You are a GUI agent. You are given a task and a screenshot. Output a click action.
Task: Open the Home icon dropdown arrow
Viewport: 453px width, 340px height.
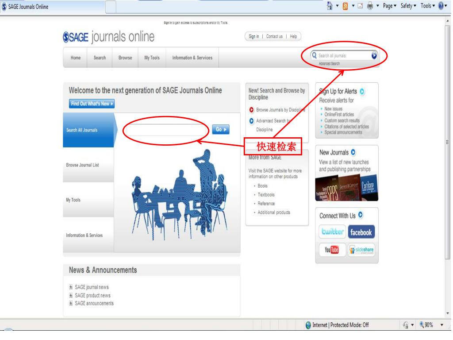point(337,6)
